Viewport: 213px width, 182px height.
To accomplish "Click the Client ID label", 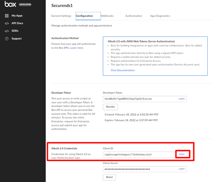I will tap(108, 148).
